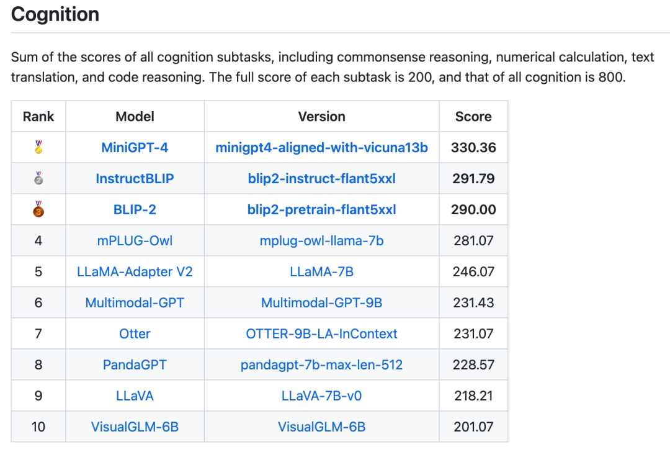Image resolution: width=670 pixels, height=452 pixels.
Task: Follow the LLaMA-Adapter V2 link
Action: [x=135, y=271]
